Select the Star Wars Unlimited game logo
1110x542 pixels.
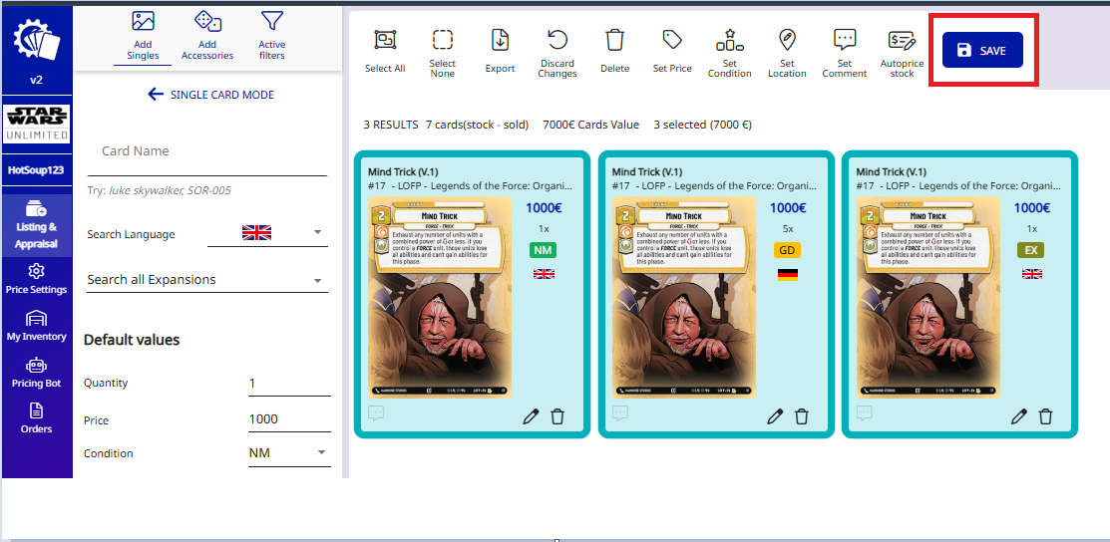click(37, 124)
